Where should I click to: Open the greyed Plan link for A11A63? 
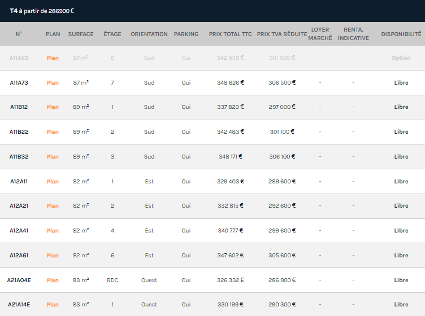click(x=53, y=58)
